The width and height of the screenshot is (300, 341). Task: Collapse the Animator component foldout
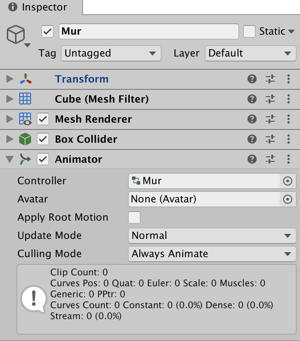[x=10, y=159]
